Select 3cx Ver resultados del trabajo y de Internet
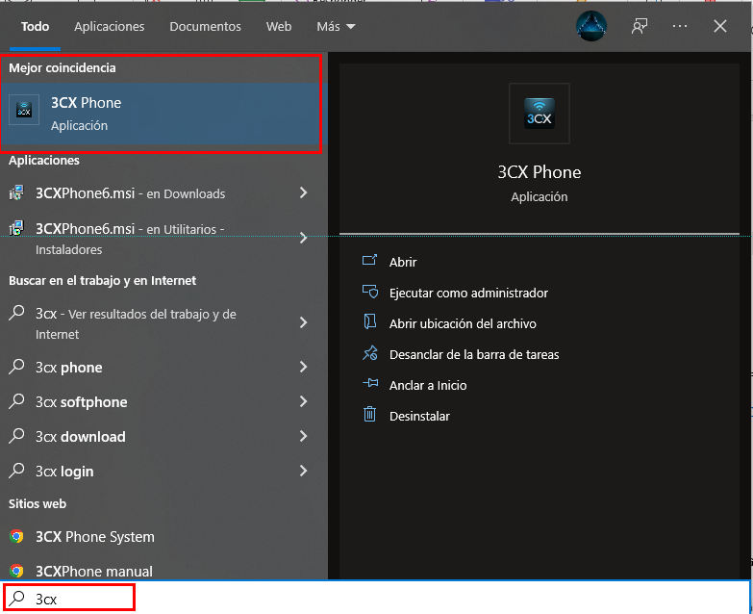This screenshot has height=614, width=753. [163, 323]
